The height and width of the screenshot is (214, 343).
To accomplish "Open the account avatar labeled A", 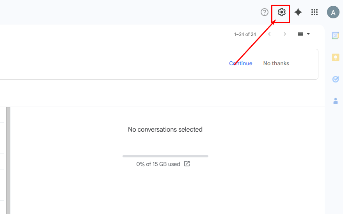I will coord(333,12).
